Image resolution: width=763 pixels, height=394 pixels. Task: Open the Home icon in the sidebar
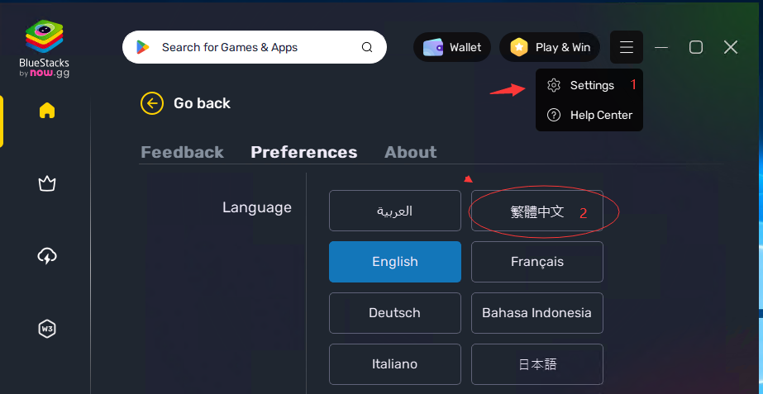coord(47,111)
